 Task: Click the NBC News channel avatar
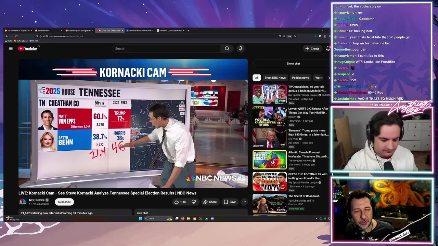[x=22, y=202]
